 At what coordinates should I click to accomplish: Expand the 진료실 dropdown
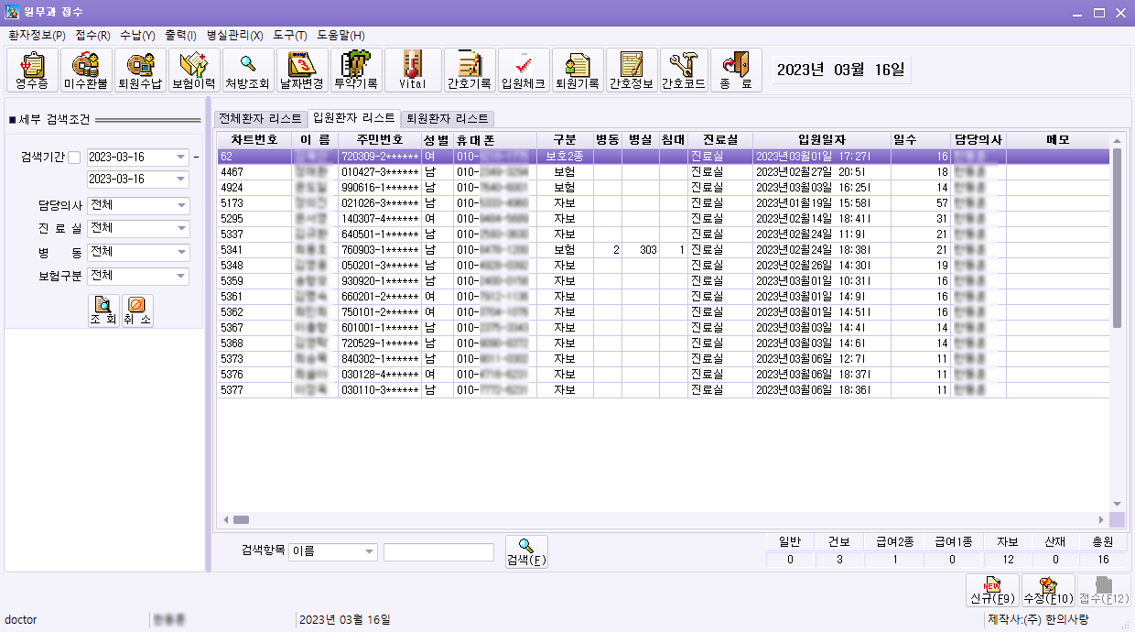(181, 228)
